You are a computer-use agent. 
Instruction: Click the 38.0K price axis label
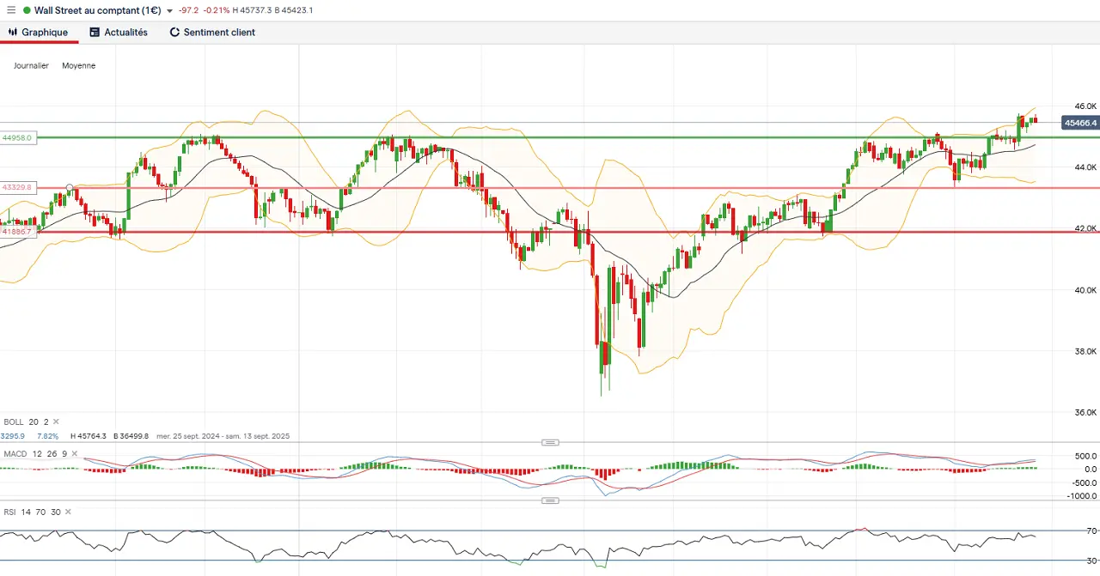tap(1086, 351)
